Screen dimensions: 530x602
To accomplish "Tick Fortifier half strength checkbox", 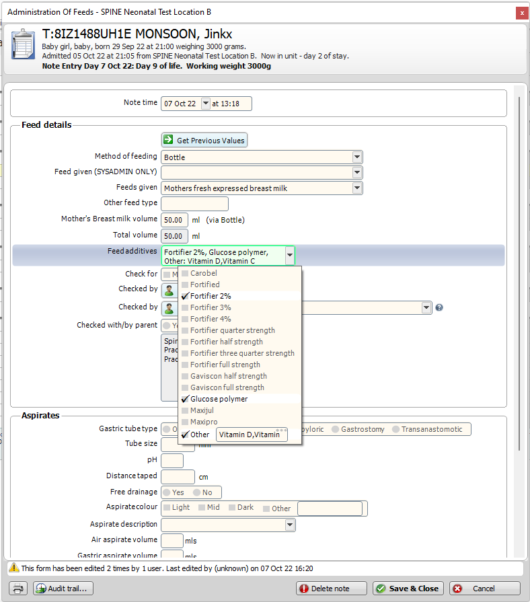I will point(185,342).
